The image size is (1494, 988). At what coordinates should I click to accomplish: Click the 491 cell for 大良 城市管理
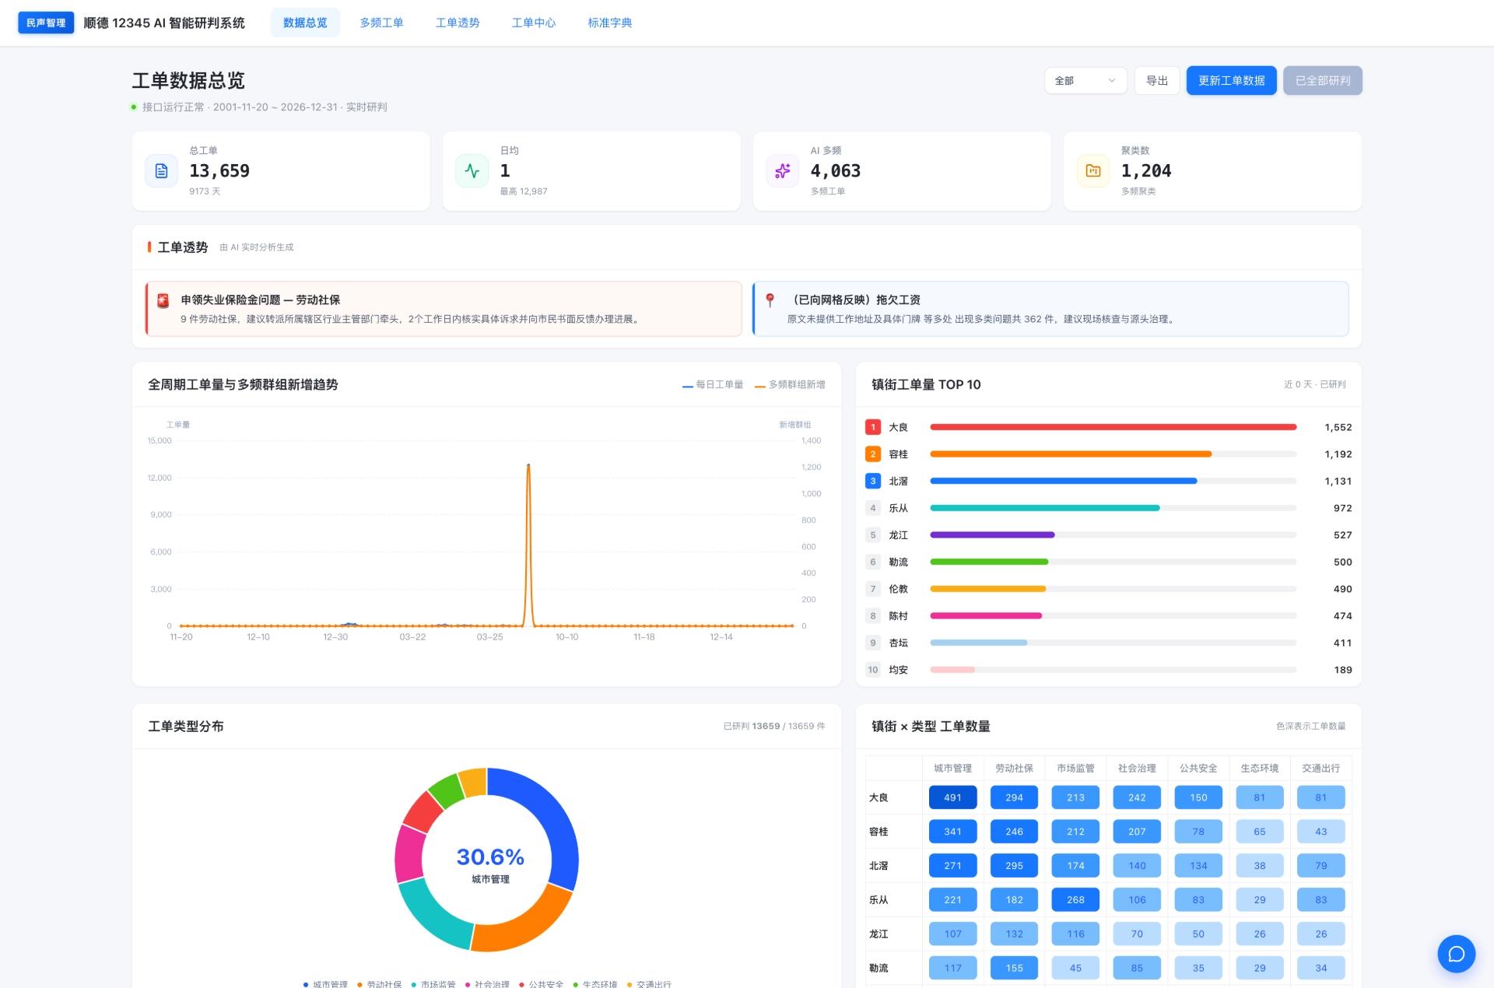pos(952,797)
